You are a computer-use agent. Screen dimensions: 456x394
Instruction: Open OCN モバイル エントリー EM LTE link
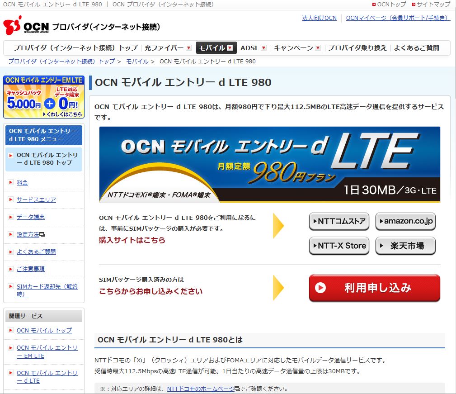pos(47,351)
